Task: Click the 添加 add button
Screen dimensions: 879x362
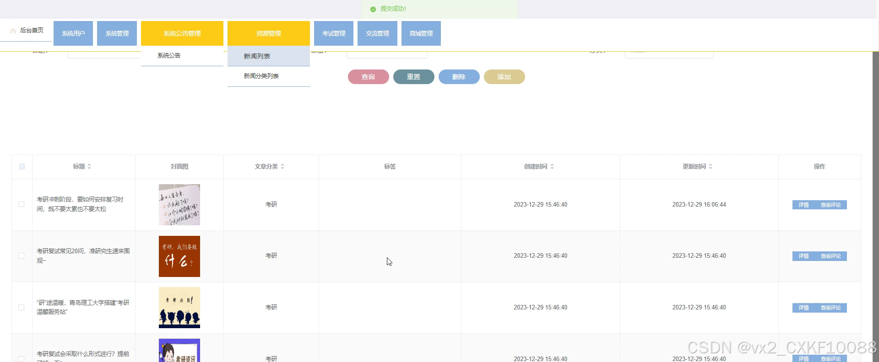Action: click(x=505, y=77)
